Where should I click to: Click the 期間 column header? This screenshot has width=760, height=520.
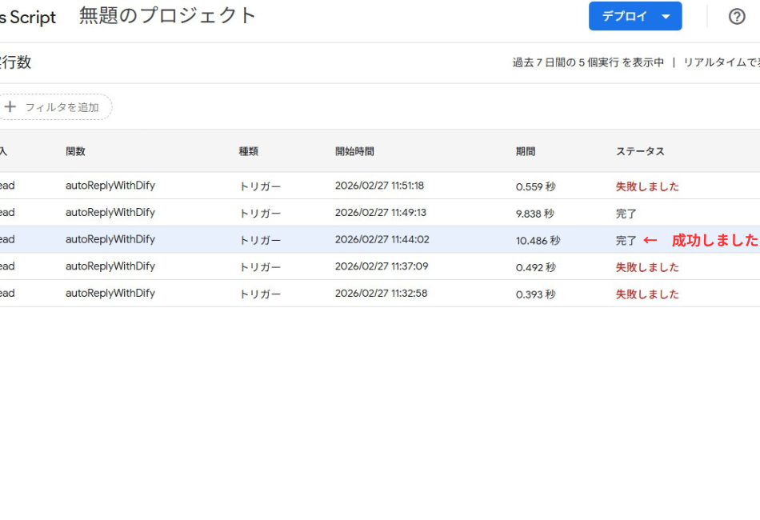526,151
